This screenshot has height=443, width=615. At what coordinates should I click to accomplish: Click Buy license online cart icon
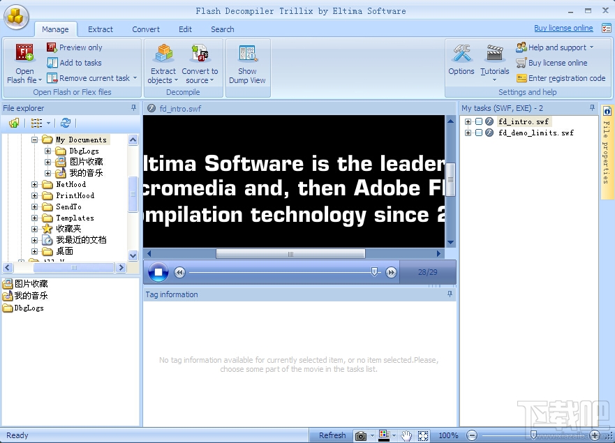click(521, 63)
